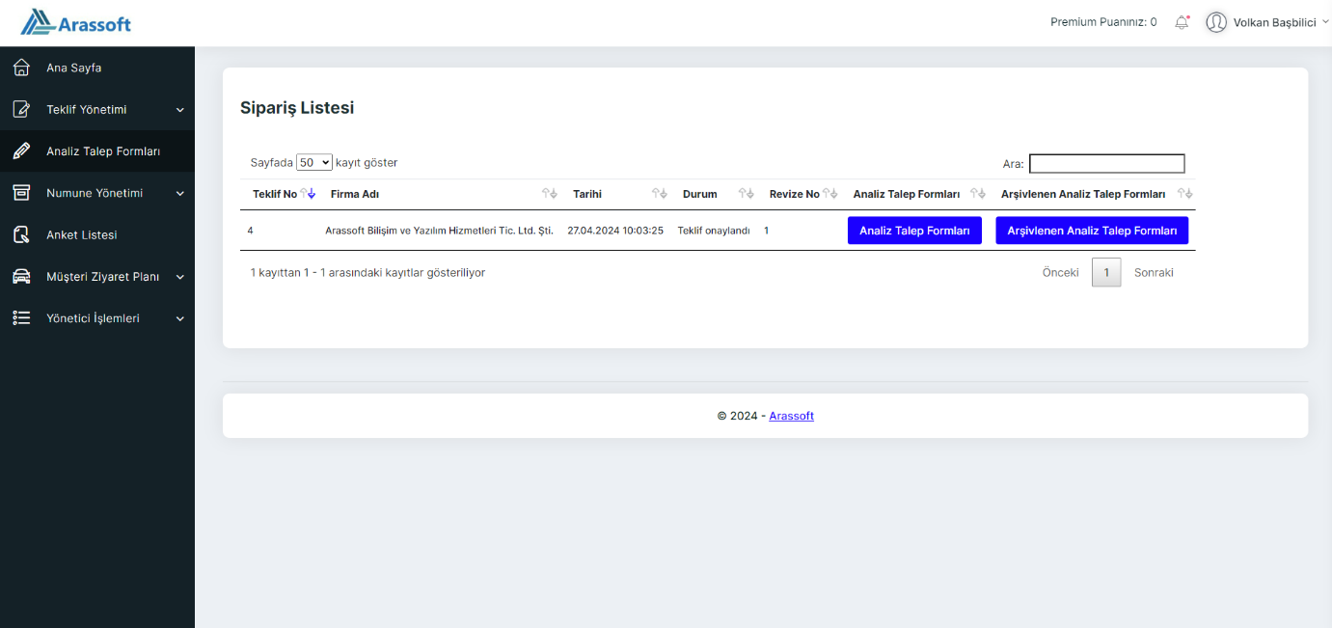
Task: Click the Arşivlenen Analiz Talep Formları button
Action: (1092, 231)
